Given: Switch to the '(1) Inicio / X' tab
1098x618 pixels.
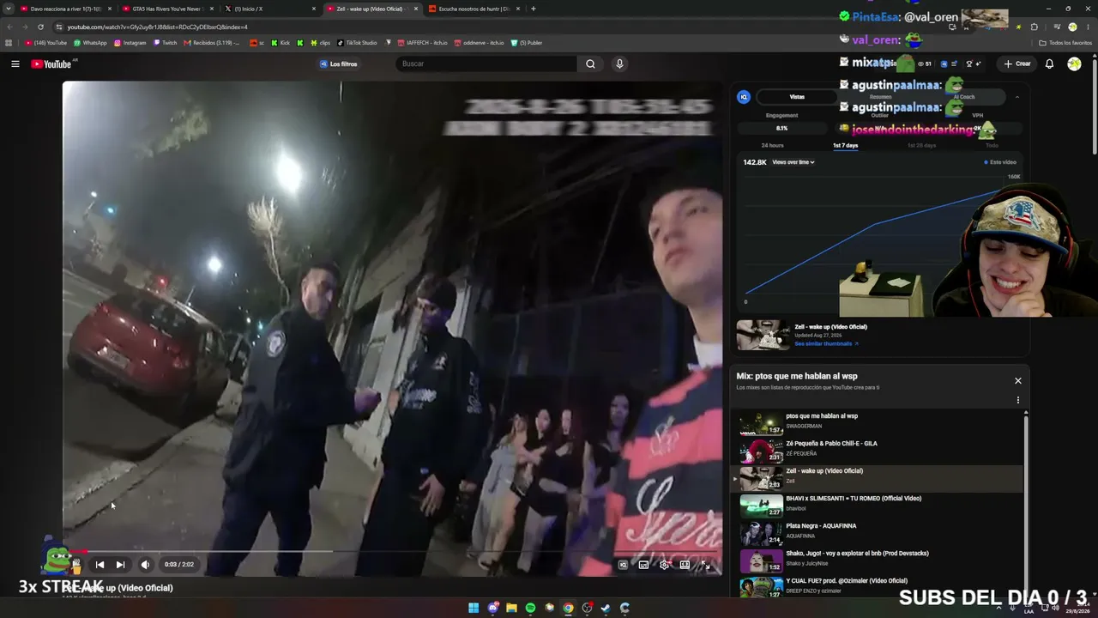Looking at the screenshot, I should (x=268, y=9).
